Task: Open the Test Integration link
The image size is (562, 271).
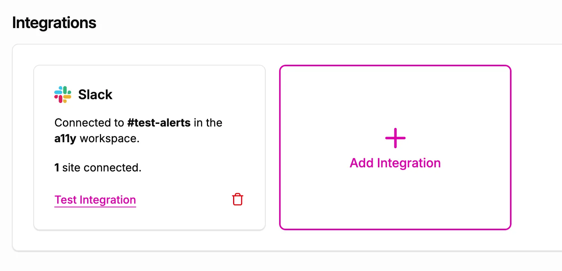Action: pos(95,200)
